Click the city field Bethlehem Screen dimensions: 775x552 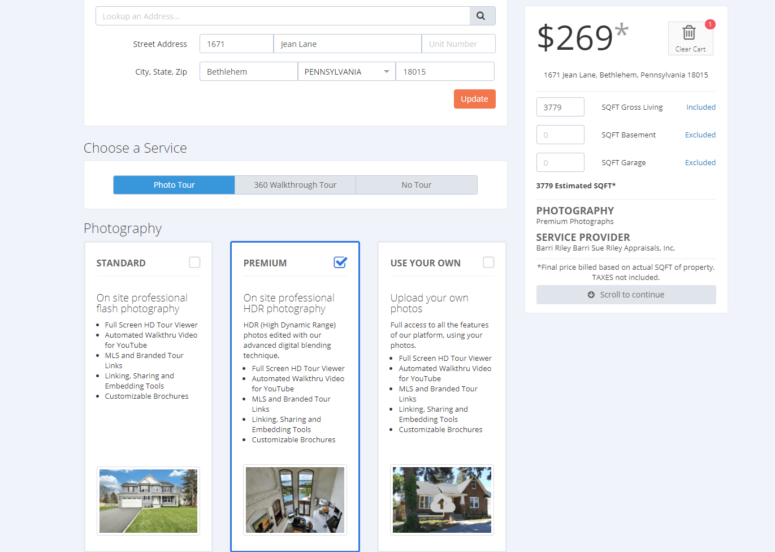click(249, 72)
